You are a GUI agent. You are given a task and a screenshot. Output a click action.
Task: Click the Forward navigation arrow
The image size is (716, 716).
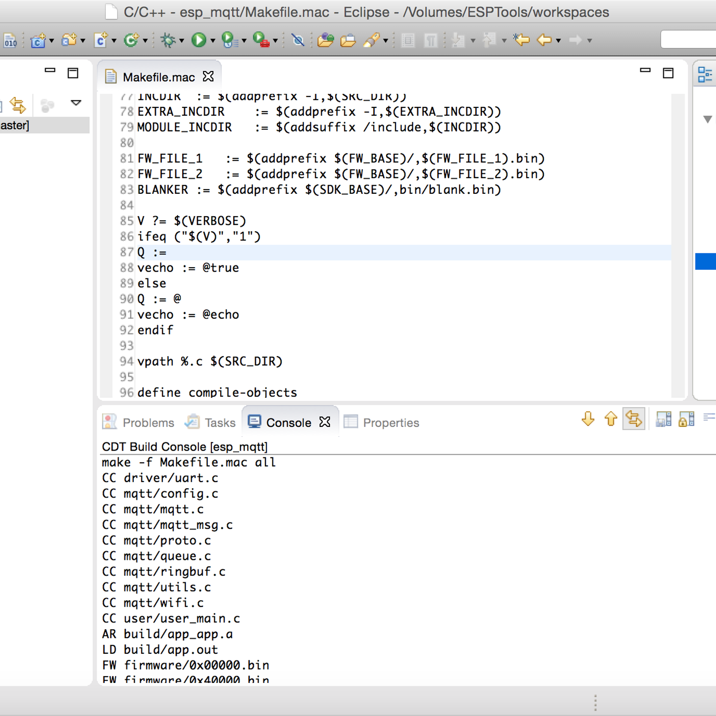575,40
